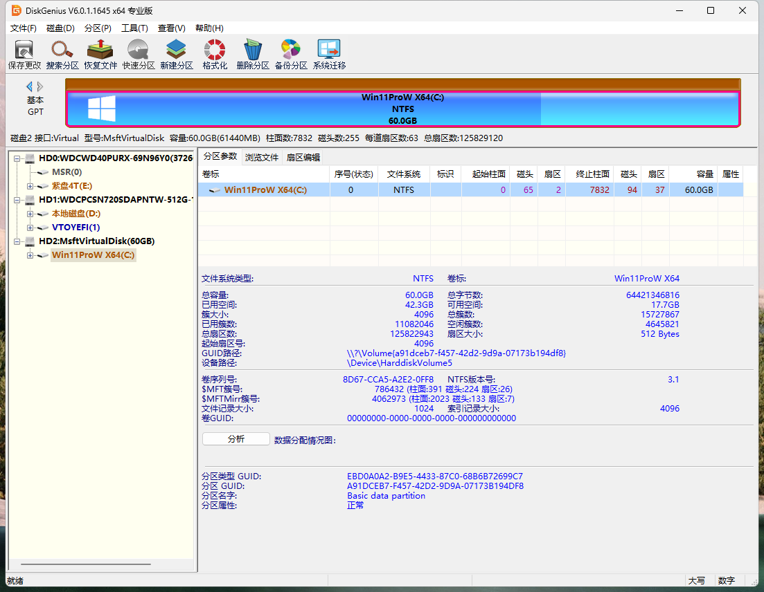Go to previous disk with left arrow
The height and width of the screenshot is (592, 764).
tap(29, 86)
